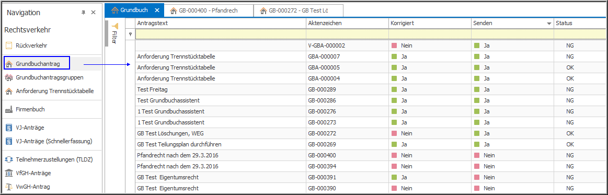
Task: Click the house icon on GB-000400 tab
Action: click(174, 10)
